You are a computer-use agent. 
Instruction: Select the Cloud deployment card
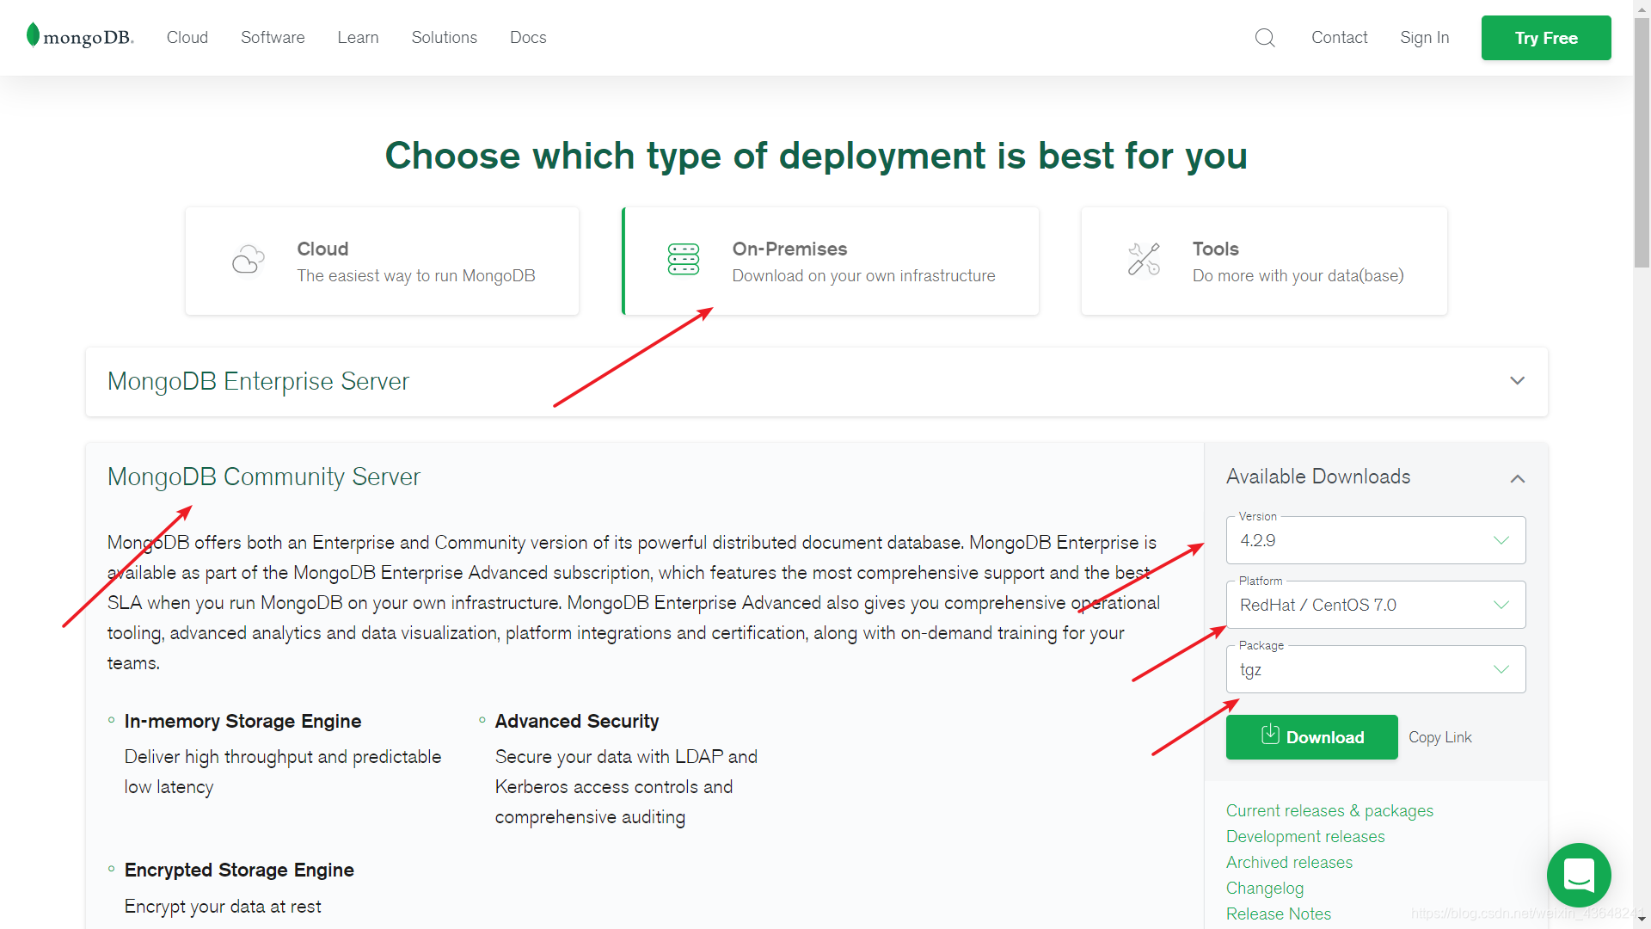(x=382, y=261)
